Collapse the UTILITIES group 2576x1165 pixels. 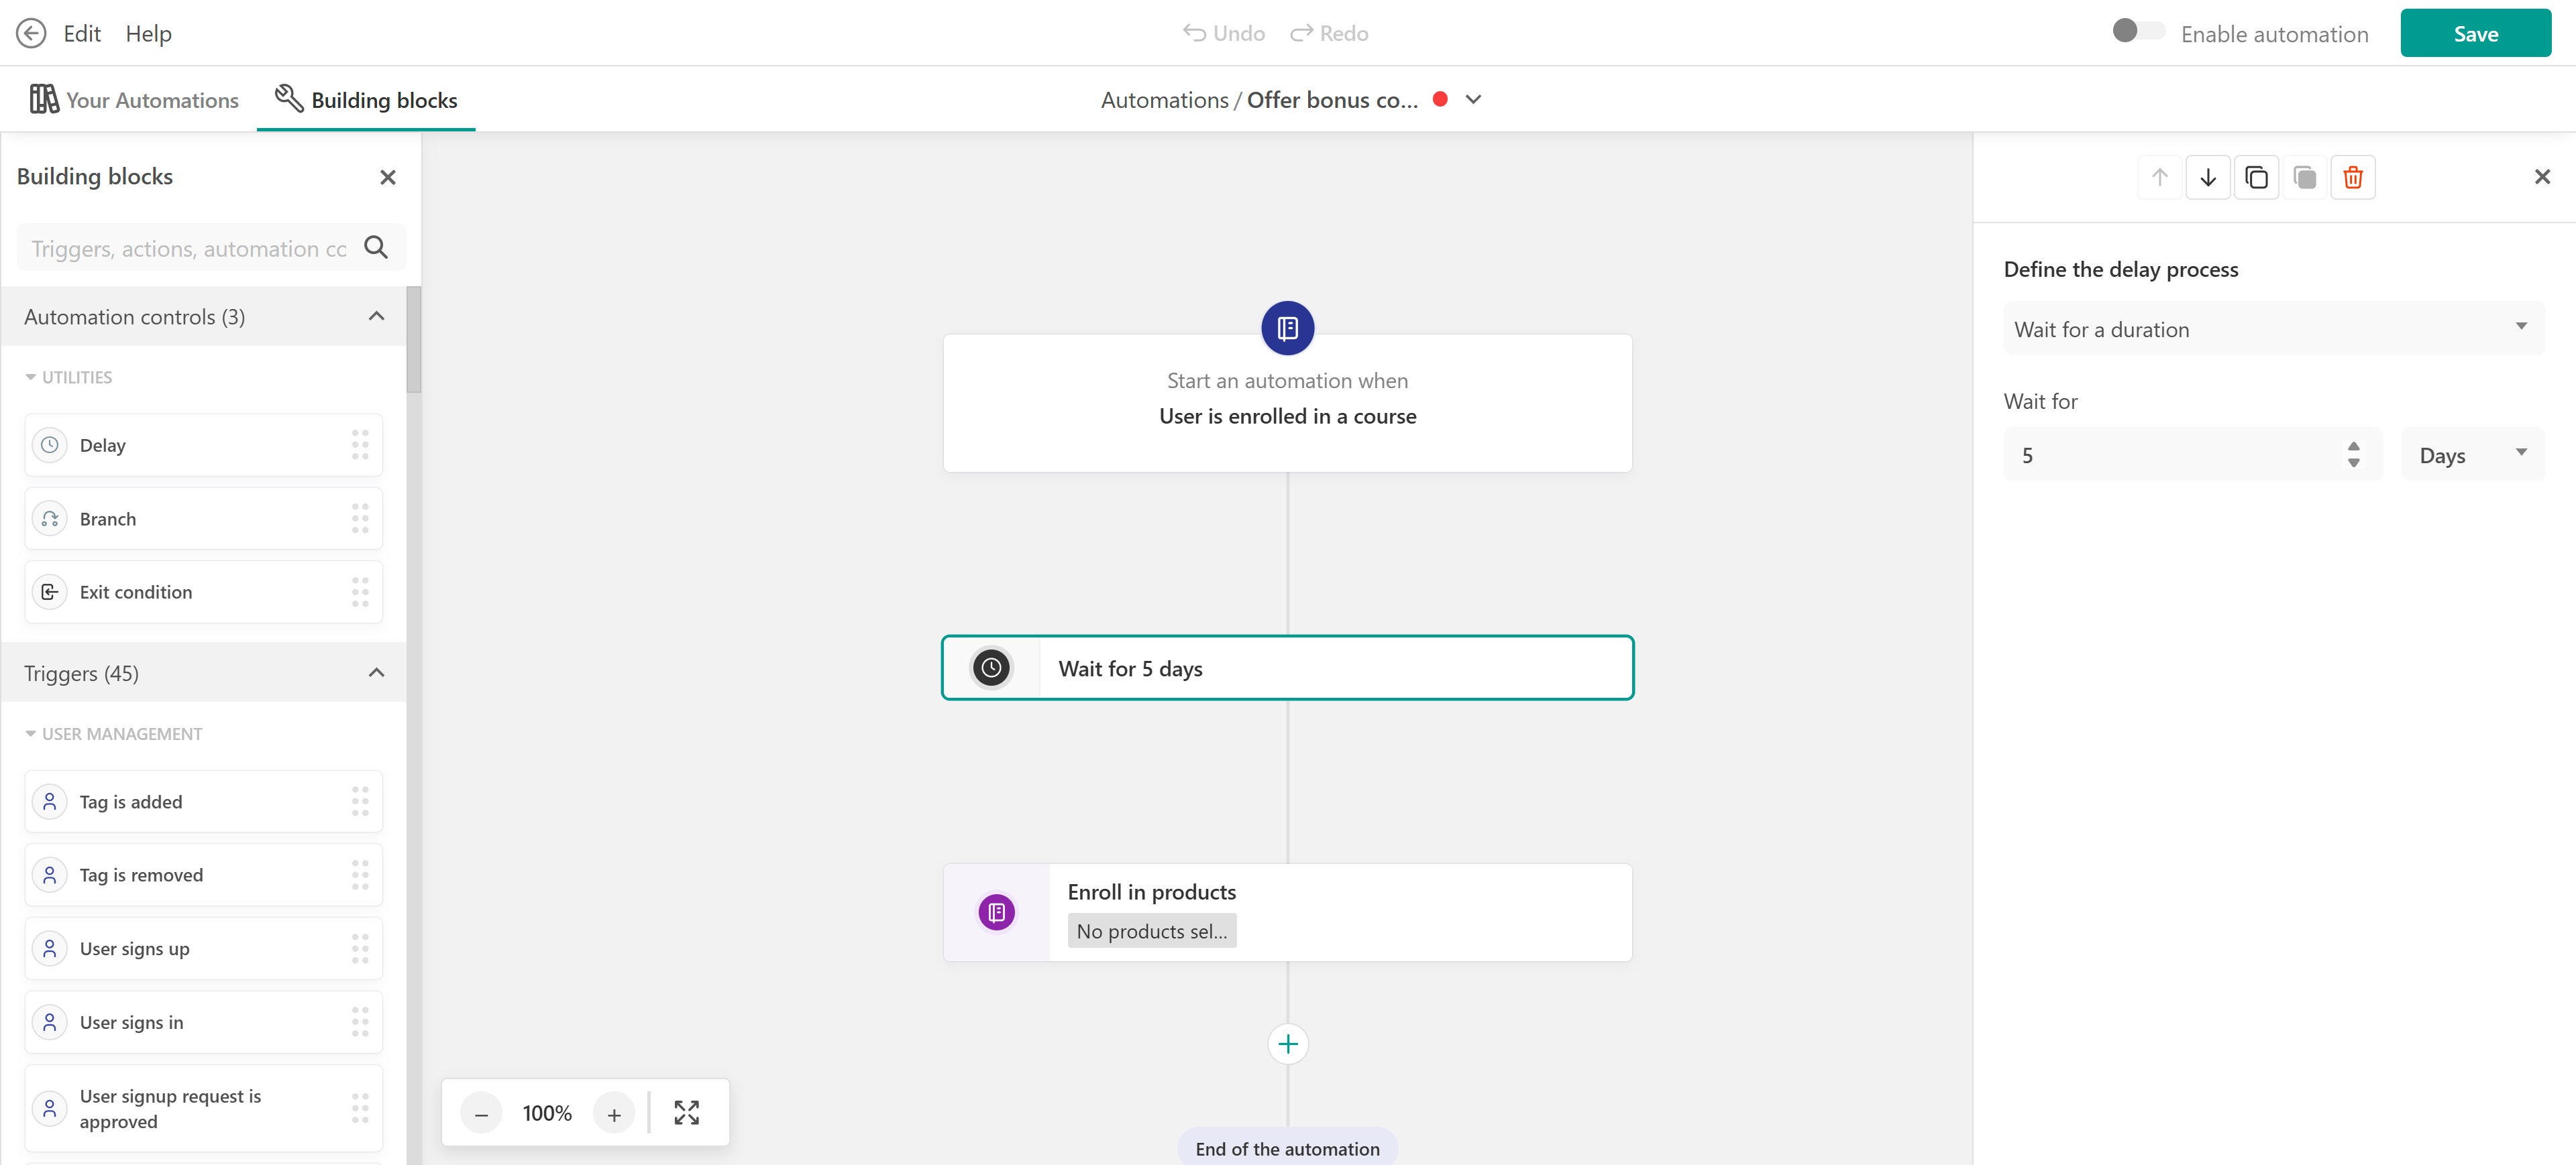click(x=31, y=377)
